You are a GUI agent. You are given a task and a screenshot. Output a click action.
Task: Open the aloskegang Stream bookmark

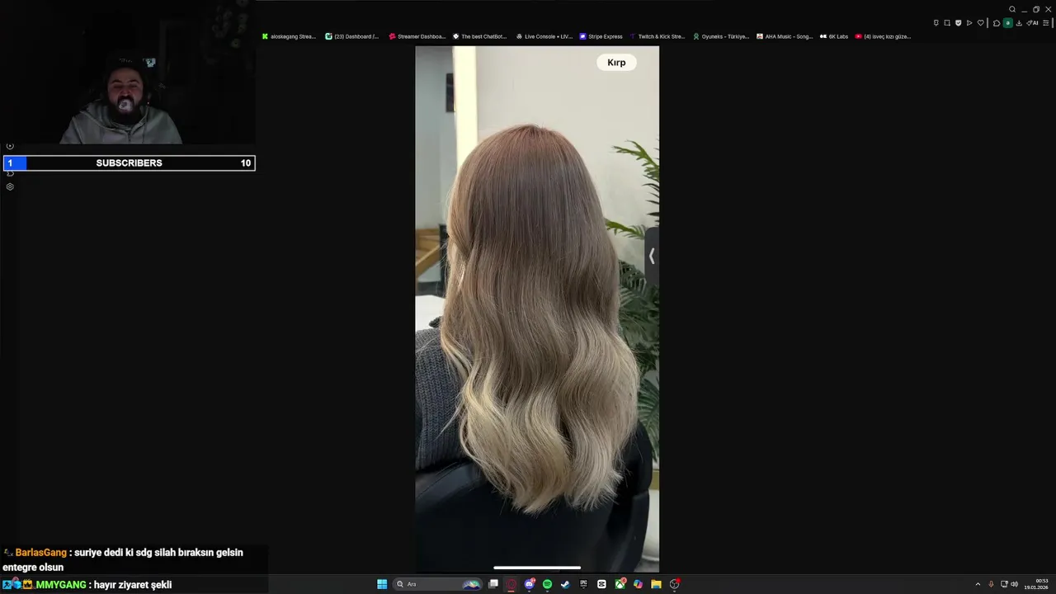[x=289, y=36]
